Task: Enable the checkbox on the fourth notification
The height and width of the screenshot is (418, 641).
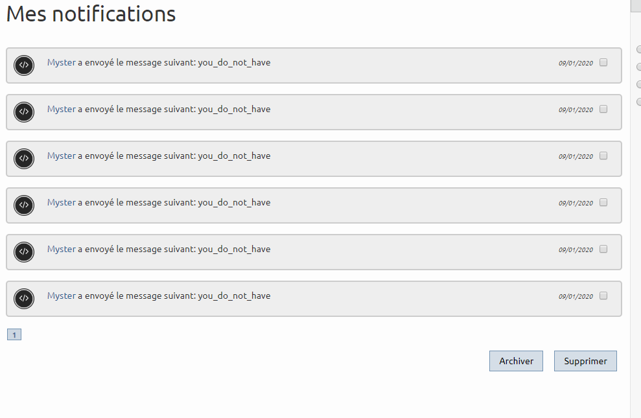Action: tap(603, 203)
